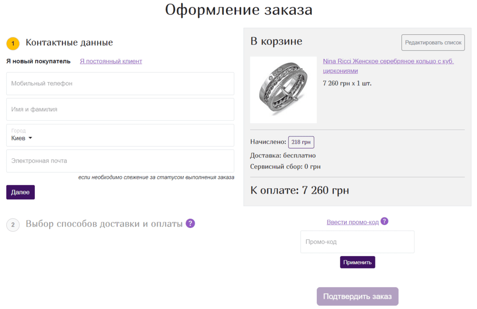477x309 pixels.
Task: Click the 218 грн accrued bonus badge
Action: click(x=301, y=142)
